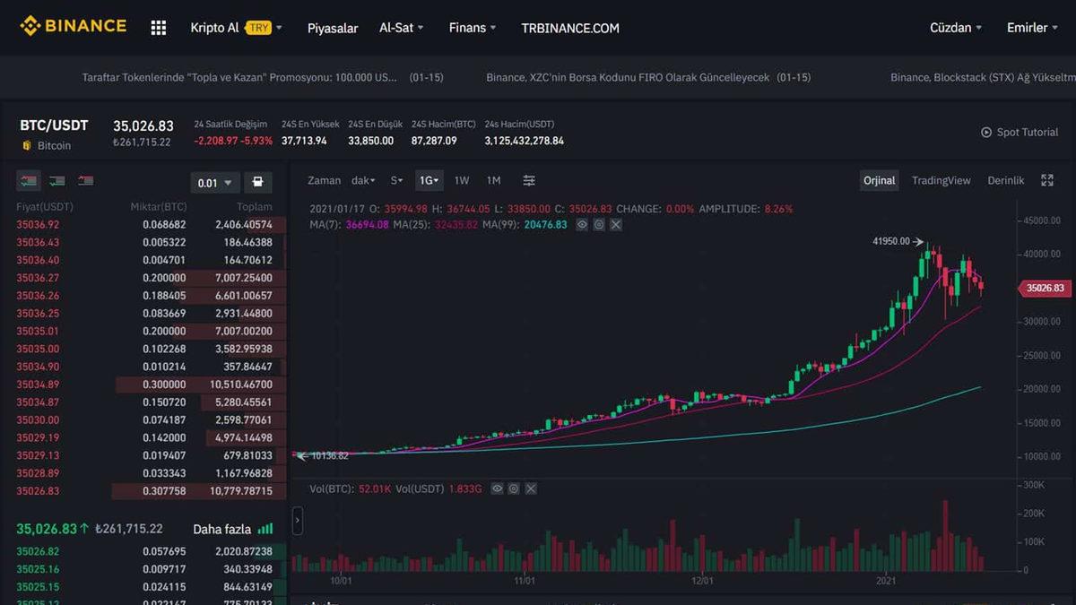Click the fullscreen chart icon

coord(1046,180)
